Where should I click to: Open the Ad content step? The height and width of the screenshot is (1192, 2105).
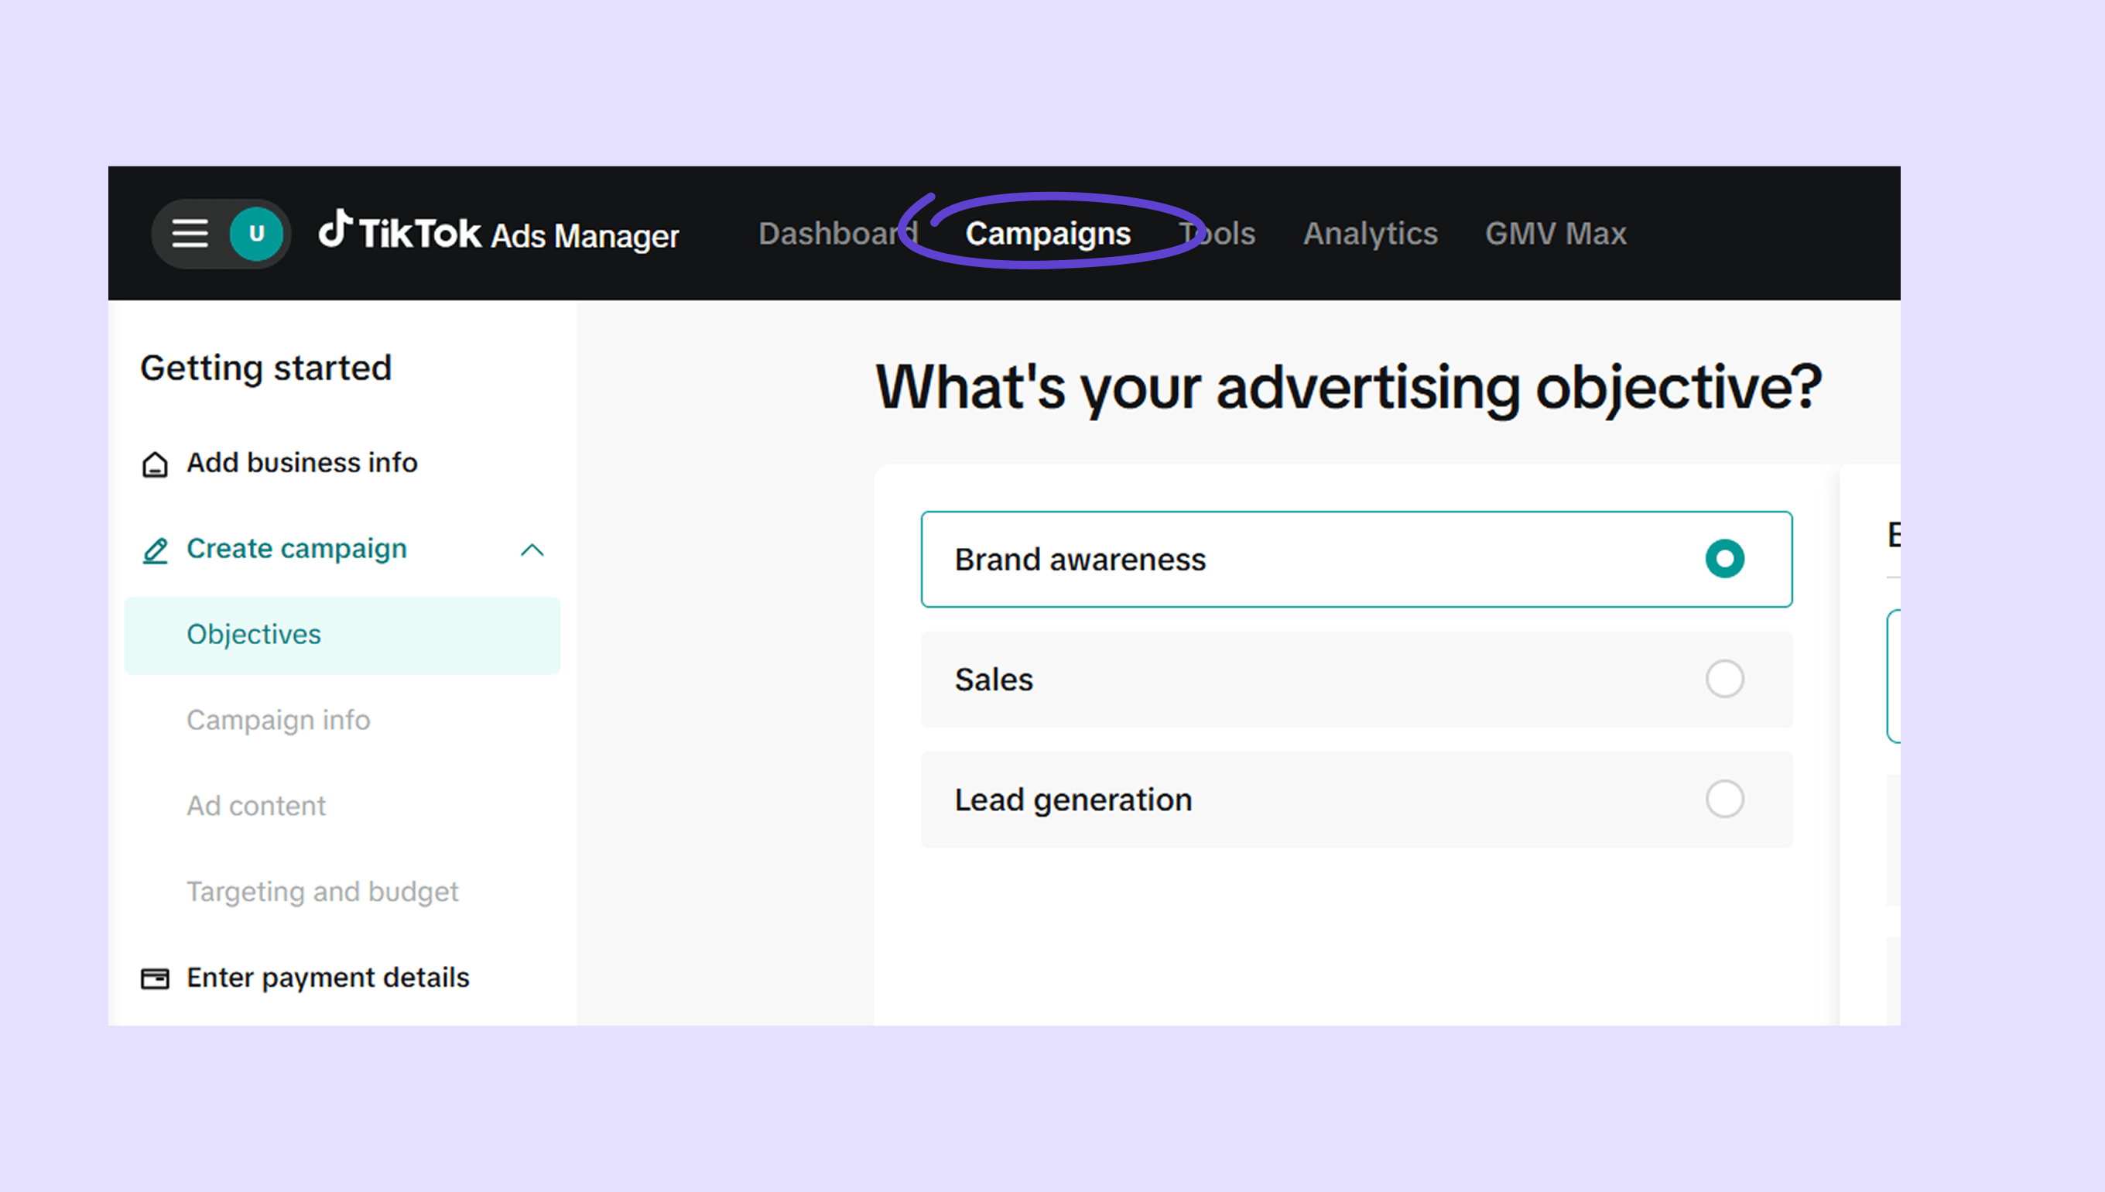tap(256, 807)
